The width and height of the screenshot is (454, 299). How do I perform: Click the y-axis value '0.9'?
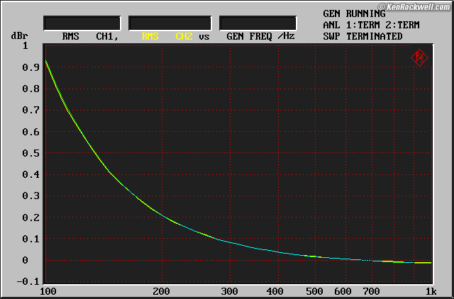pyautogui.click(x=31, y=67)
